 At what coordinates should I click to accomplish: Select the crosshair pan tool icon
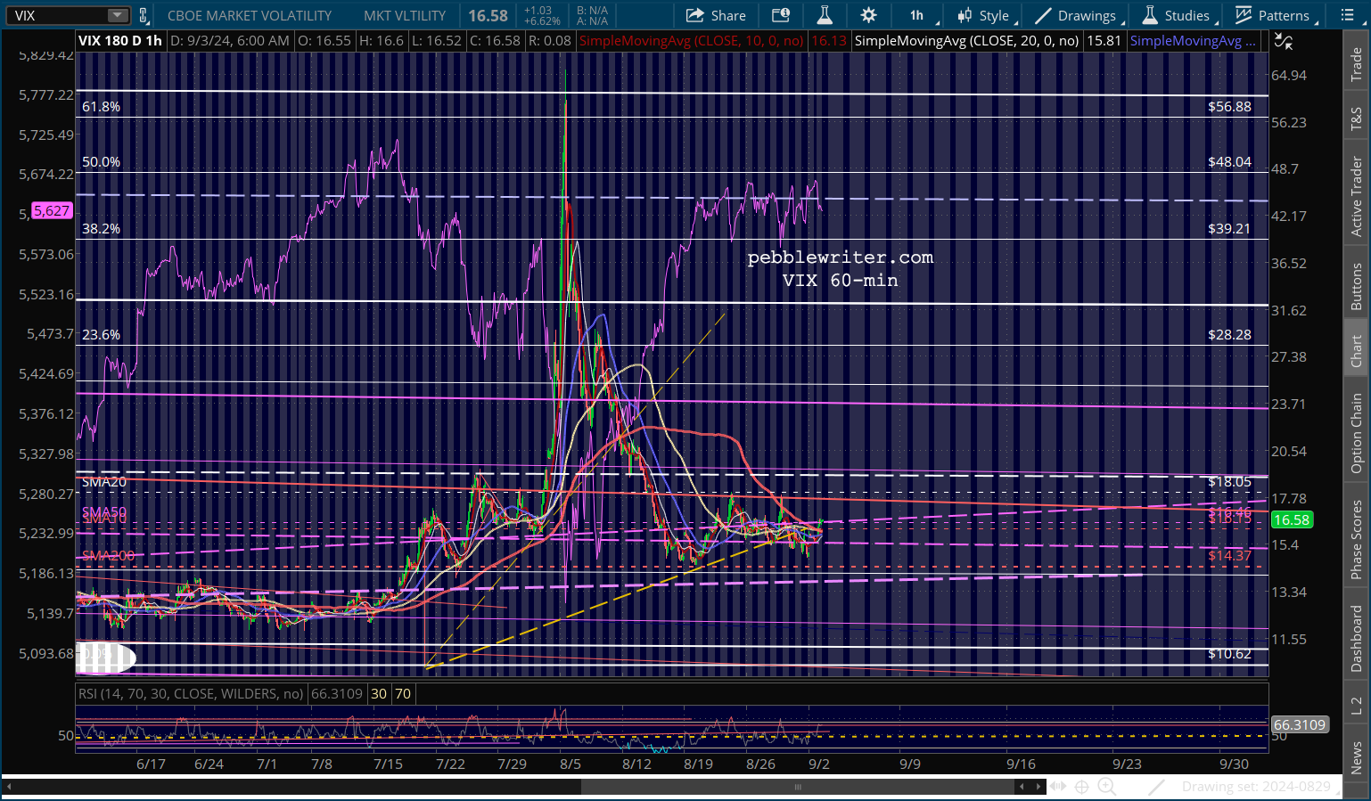(x=1081, y=786)
